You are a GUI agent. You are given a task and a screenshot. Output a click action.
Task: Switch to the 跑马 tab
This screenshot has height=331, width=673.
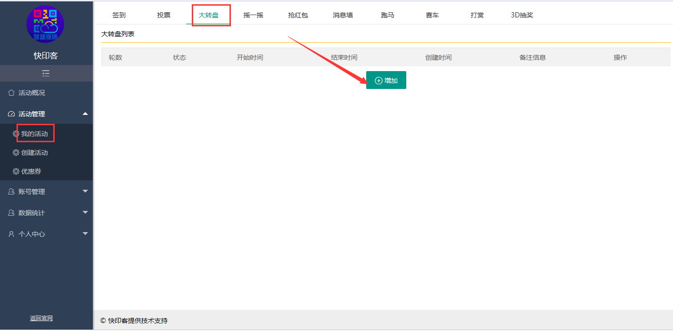387,15
